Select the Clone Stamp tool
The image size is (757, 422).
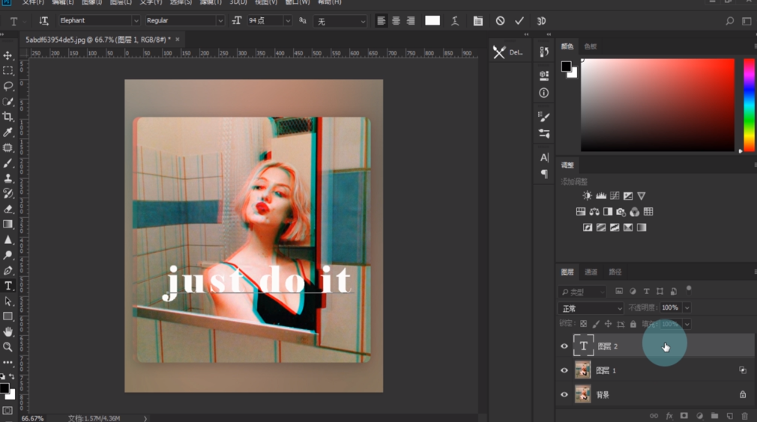point(7,178)
